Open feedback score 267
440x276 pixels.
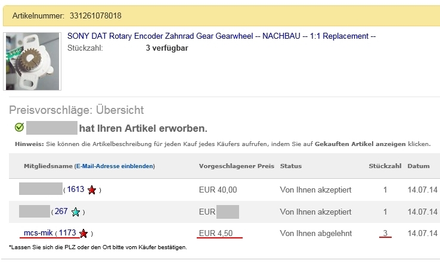pyautogui.click(x=61, y=212)
